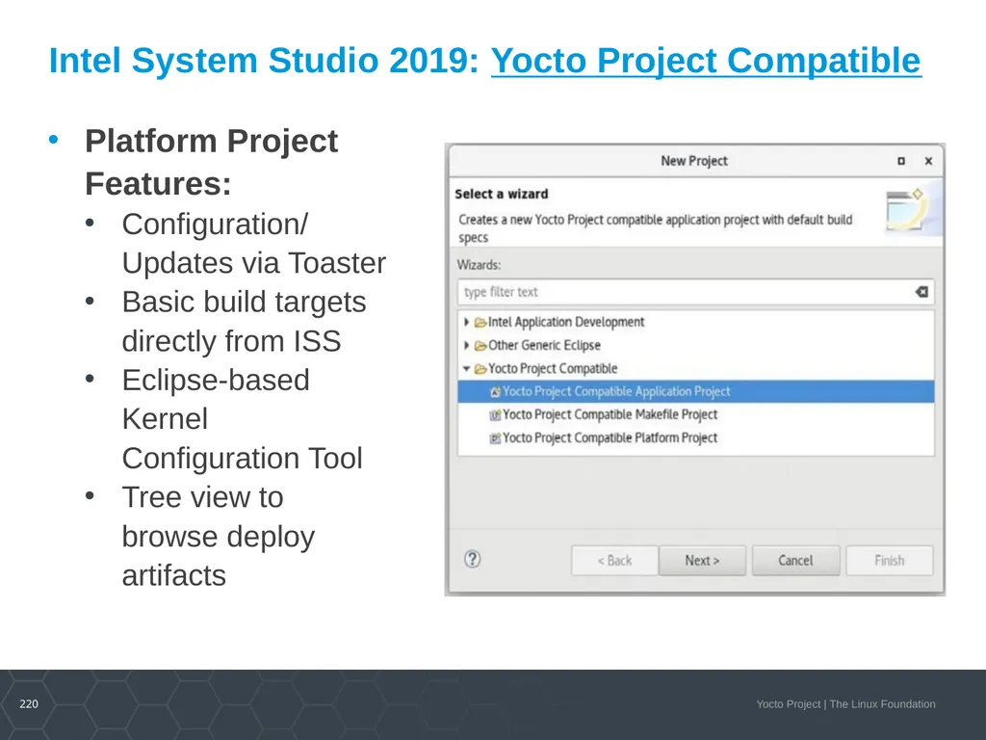
Task: Open the help question mark icon
Action: (x=472, y=559)
